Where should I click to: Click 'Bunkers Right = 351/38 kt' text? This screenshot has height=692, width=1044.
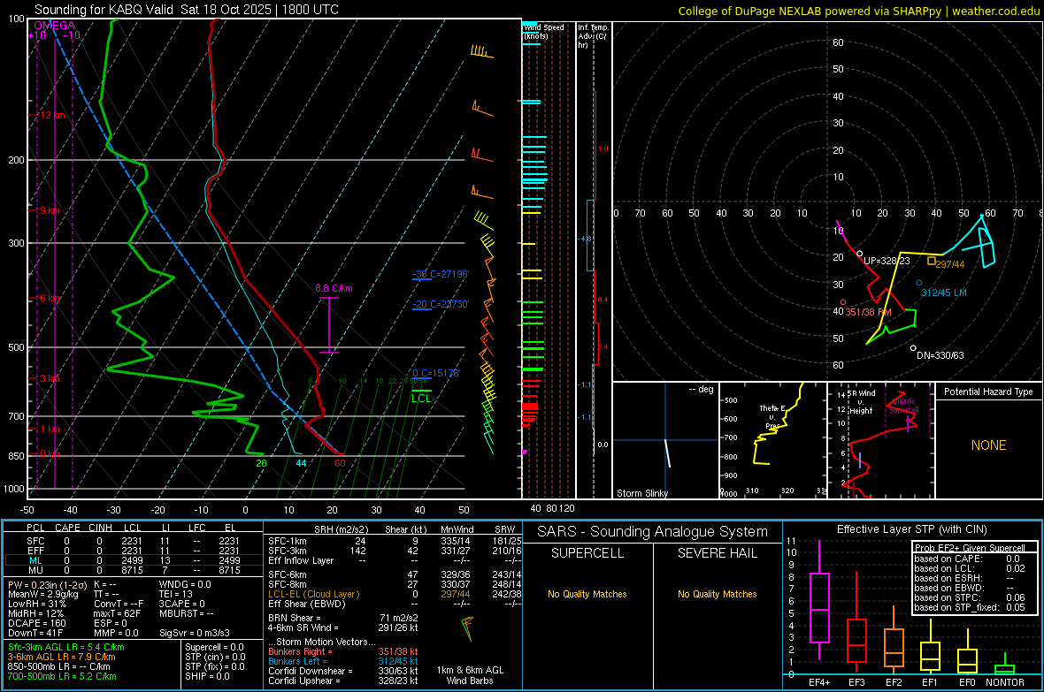pos(343,652)
